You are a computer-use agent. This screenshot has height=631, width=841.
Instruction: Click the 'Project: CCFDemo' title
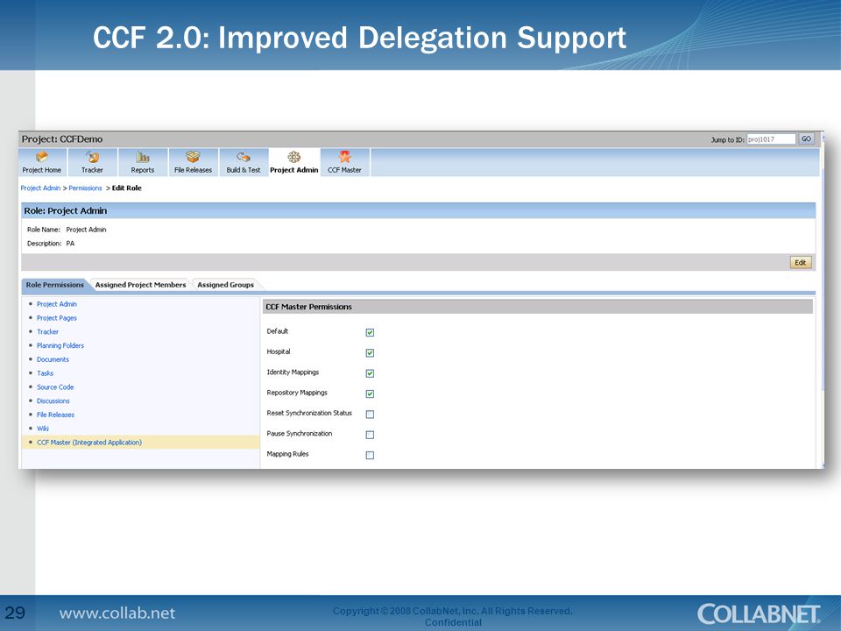click(x=62, y=139)
